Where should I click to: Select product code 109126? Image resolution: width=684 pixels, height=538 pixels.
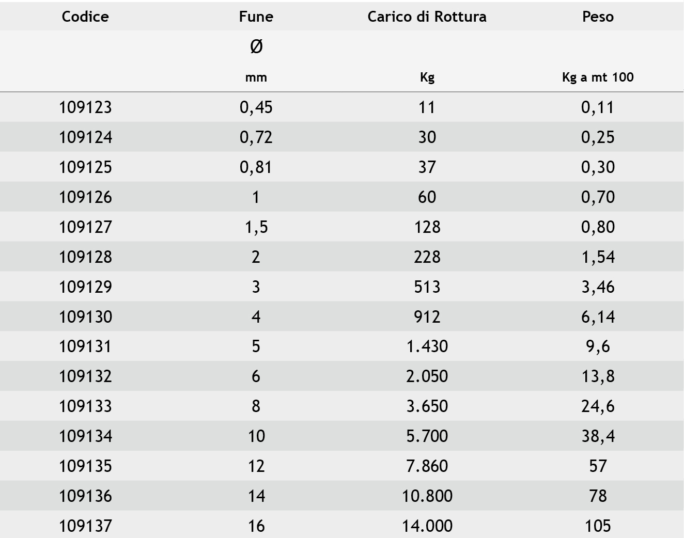pyautogui.click(x=85, y=197)
